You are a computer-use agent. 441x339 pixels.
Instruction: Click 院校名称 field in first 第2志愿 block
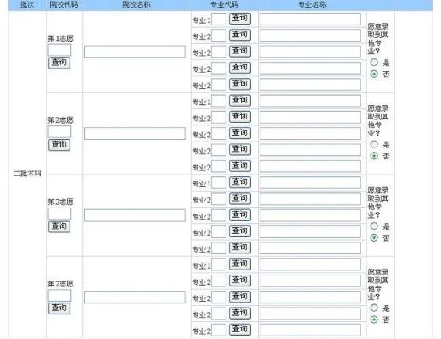135,133
